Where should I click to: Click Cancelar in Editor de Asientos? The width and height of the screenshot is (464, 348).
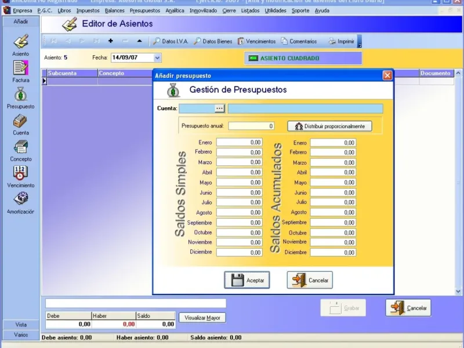click(x=408, y=308)
